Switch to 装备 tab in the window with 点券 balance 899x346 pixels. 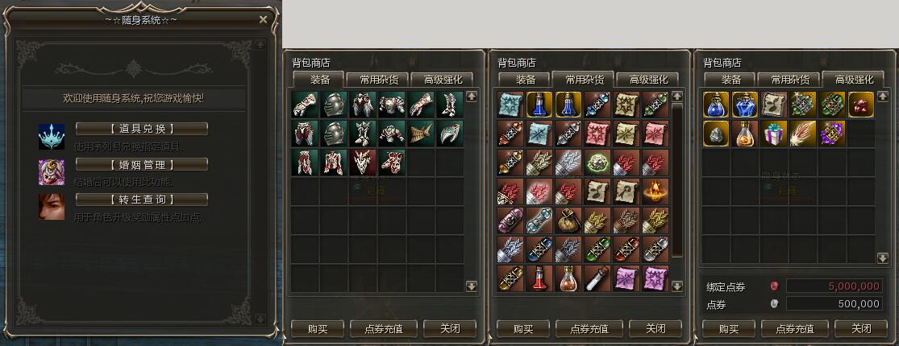click(730, 80)
